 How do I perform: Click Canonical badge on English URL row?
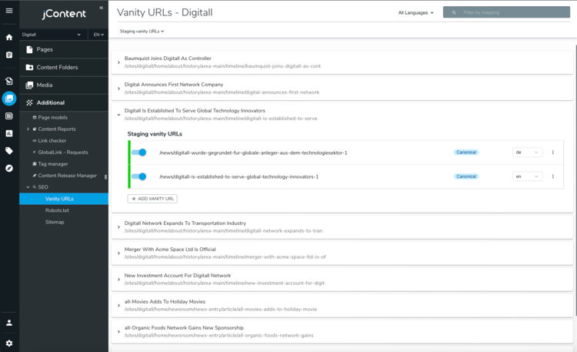click(x=466, y=176)
